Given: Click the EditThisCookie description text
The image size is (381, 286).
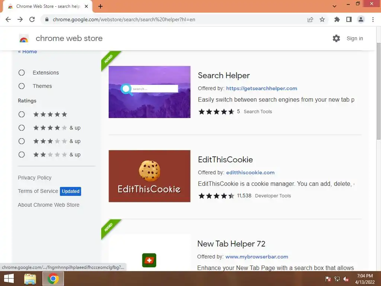Looking at the screenshot, I should point(276,184).
